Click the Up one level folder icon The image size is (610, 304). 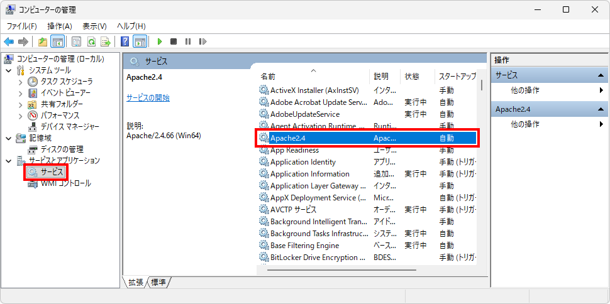(x=42, y=41)
